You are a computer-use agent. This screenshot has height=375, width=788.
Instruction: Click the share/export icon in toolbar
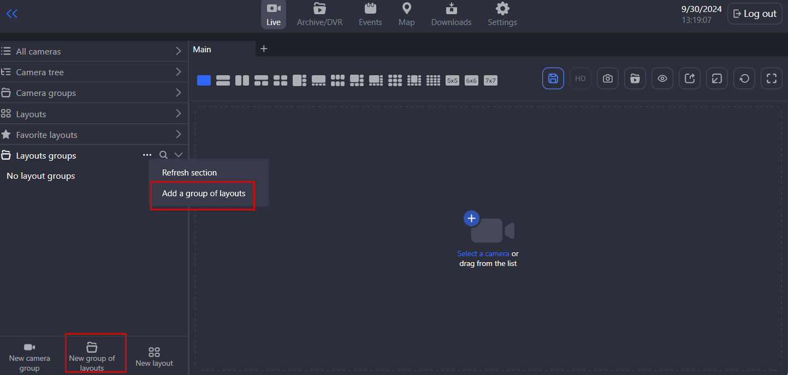pyautogui.click(x=689, y=78)
